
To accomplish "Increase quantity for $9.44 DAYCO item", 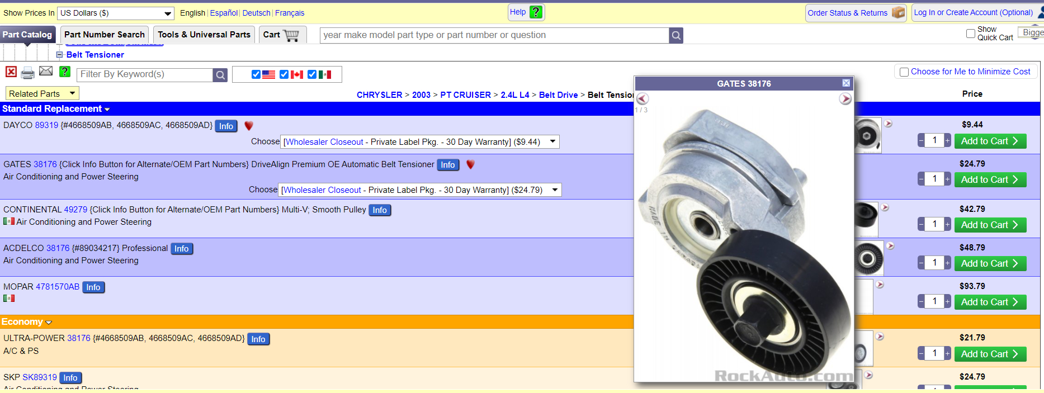I will (x=947, y=141).
